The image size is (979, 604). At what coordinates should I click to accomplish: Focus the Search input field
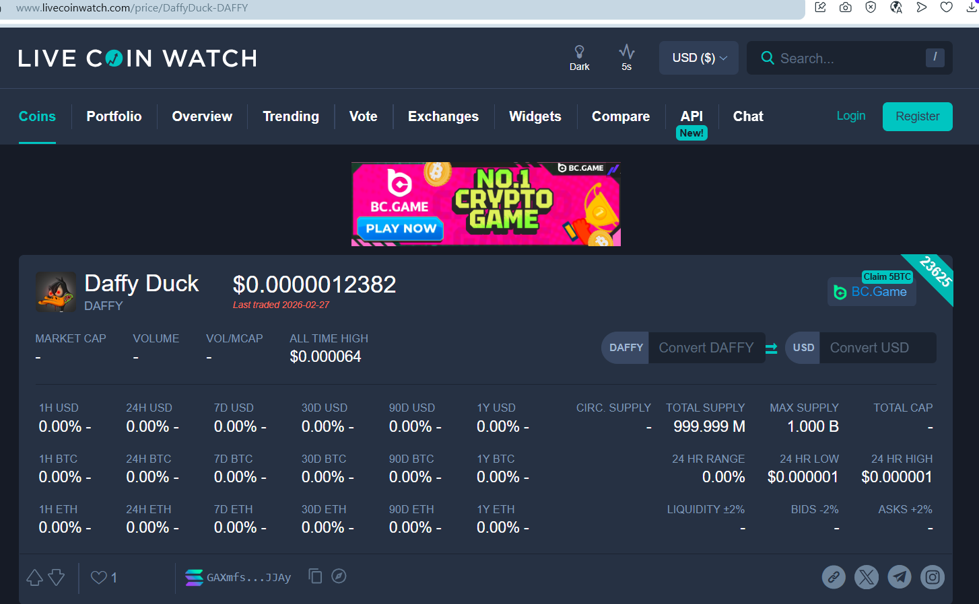pos(850,58)
